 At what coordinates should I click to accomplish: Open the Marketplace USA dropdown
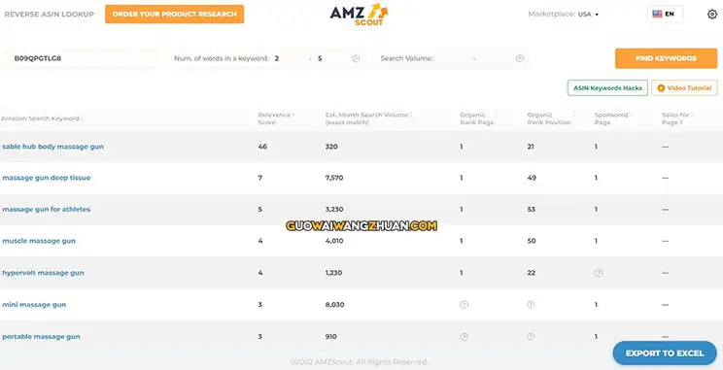coord(564,15)
